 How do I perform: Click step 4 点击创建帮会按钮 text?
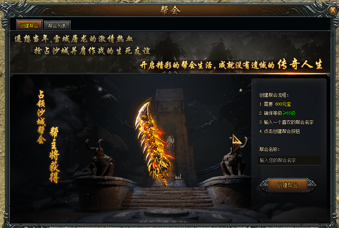click(x=279, y=131)
